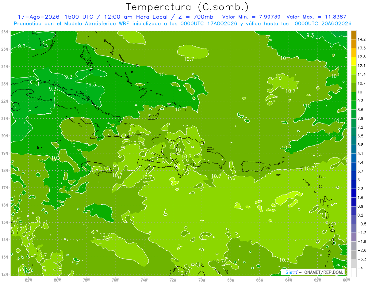Click the "5.8" color scale label

point(361,145)
